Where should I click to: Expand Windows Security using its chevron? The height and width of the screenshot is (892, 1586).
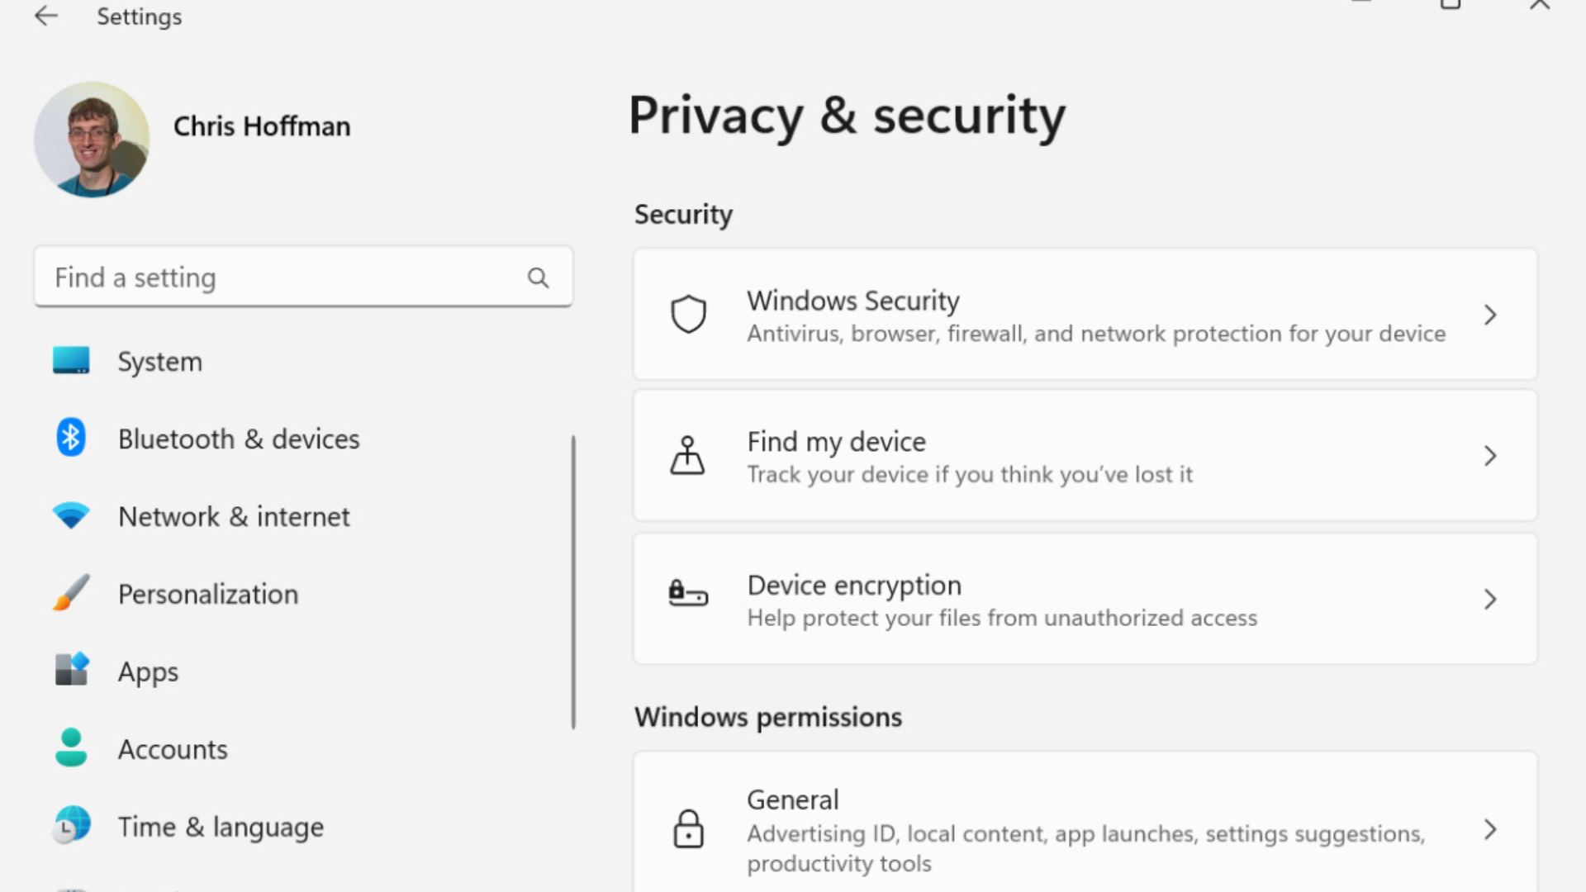[x=1489, y=315]
